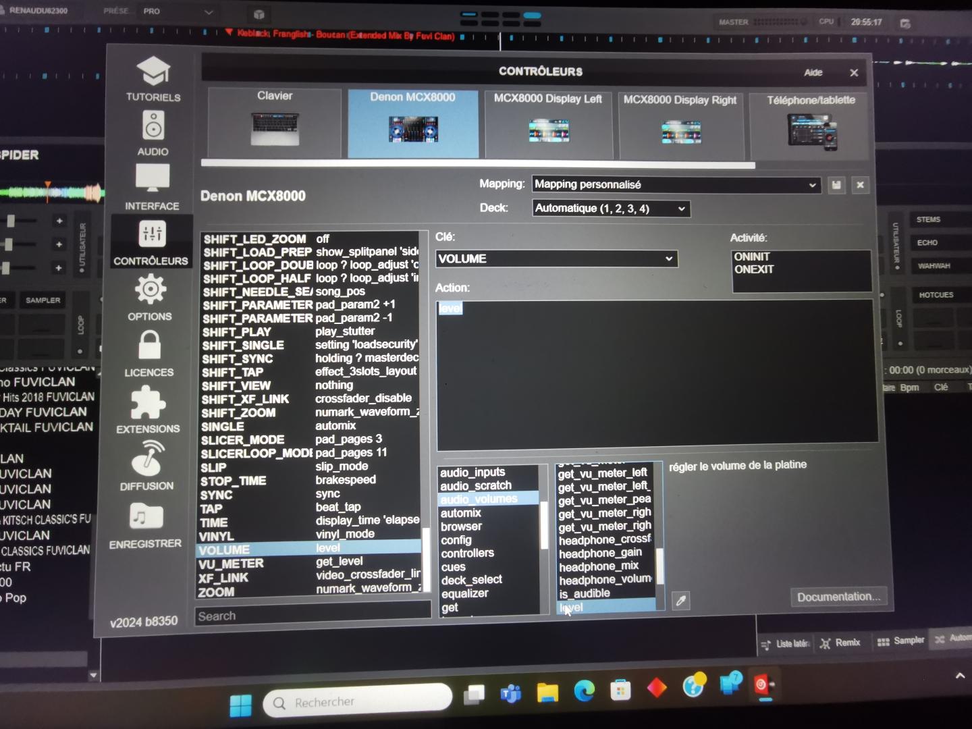Click the Documentation button

[838, 597]
